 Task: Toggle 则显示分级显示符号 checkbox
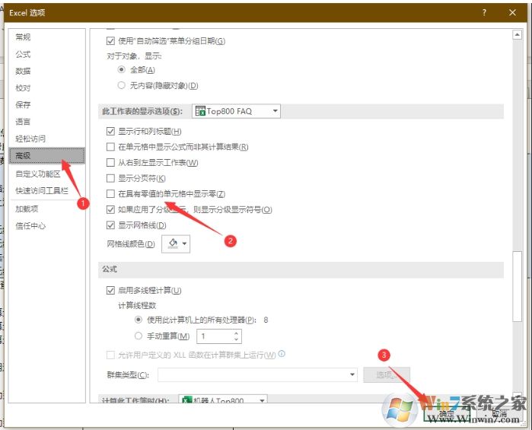(110, 209)
